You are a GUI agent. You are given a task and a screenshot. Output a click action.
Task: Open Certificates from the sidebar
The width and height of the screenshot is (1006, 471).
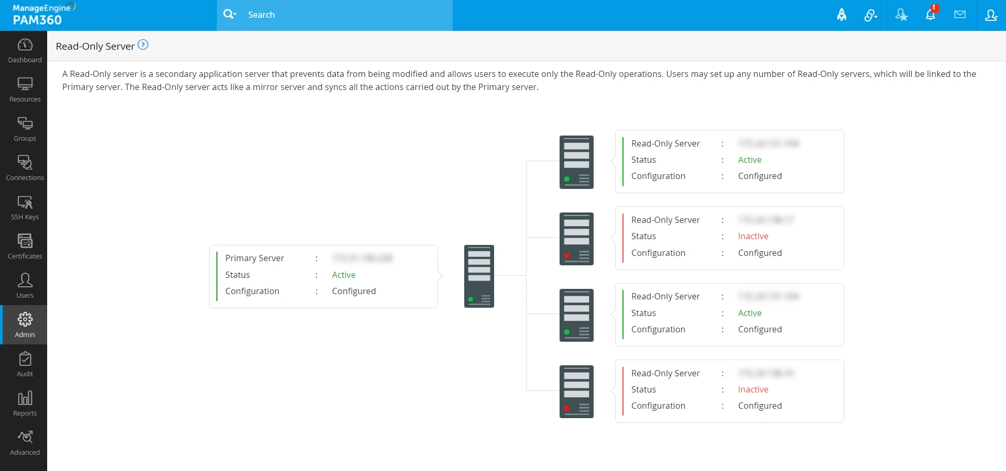(x=25, y=247)
